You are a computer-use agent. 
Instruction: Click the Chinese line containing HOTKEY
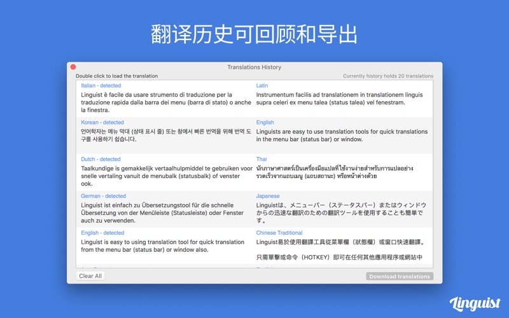(x=339, y=258)
